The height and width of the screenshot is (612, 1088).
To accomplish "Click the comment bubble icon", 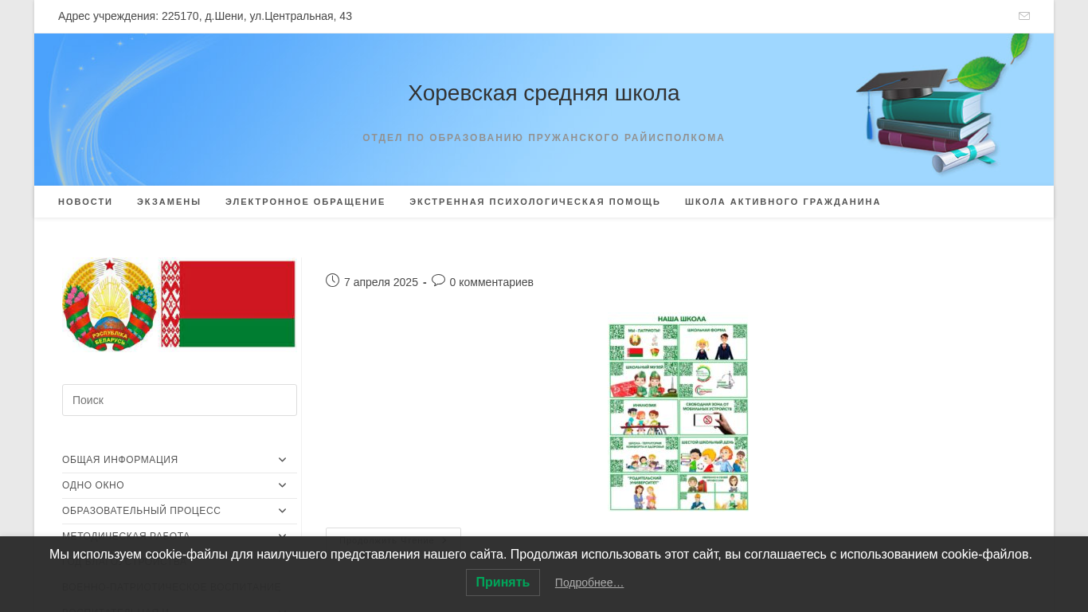I will click(x=439, y=280).
